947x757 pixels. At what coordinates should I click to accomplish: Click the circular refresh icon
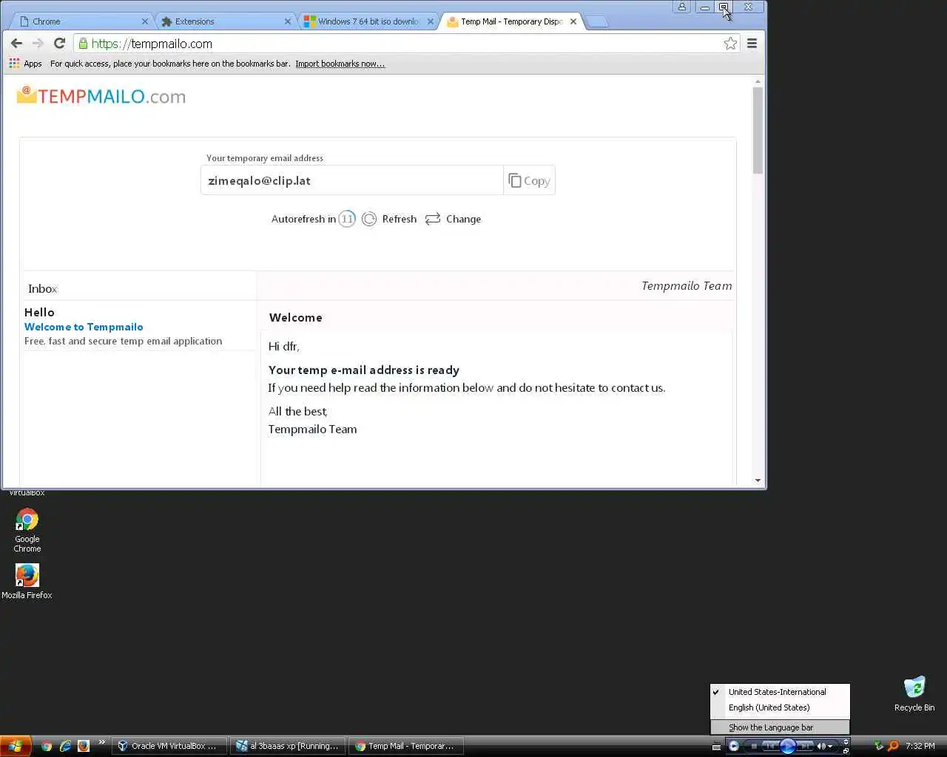tap(369, 219)
